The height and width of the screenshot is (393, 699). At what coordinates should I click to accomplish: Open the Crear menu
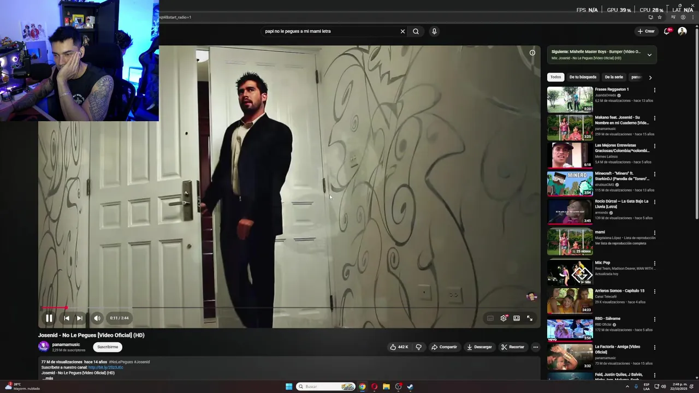(646, 31)
